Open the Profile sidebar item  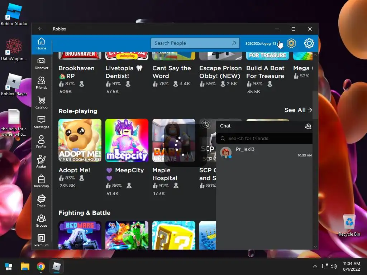click(41, 143)
